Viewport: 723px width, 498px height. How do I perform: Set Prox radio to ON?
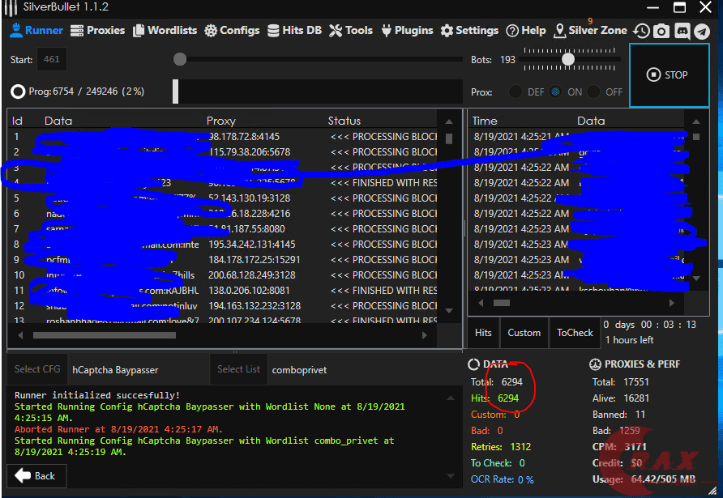pyautogui.click(x=555, y=92)
